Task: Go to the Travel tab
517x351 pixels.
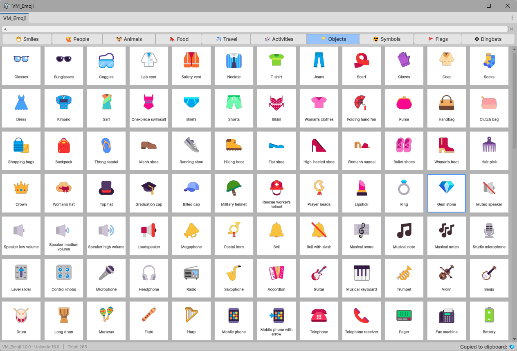Action: [x=227, y=39]
